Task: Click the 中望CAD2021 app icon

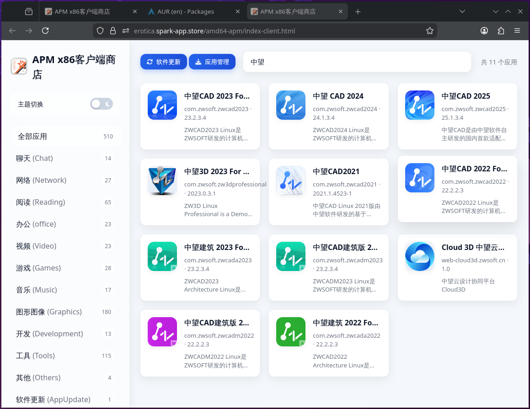Action: [x=291, y=181]
